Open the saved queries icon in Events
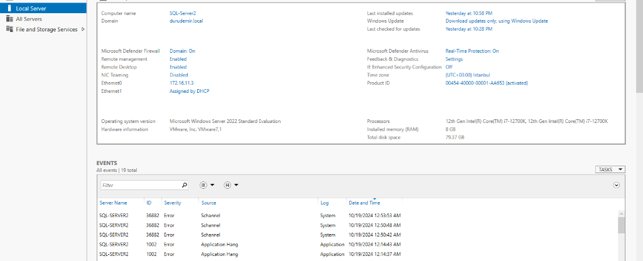The width and height of the screenshot is (643, 261). click(227, 185)
